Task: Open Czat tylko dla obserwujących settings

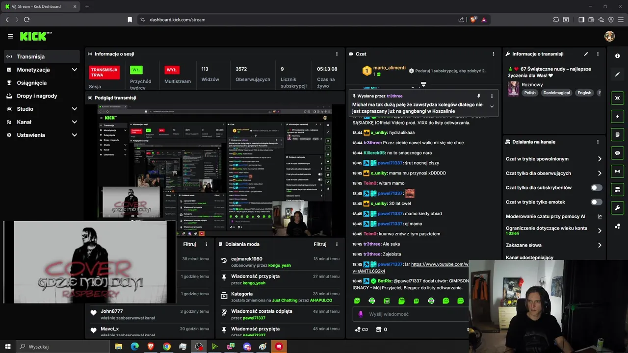Action: pyautogui.click(x=553, y=173)
